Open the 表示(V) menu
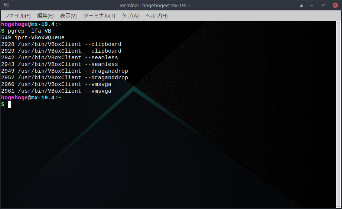 [68, 16]
